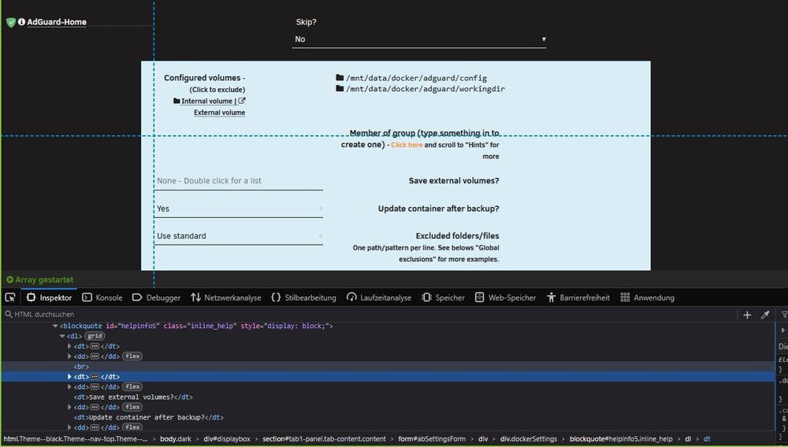The height and width of the screenshot is (447, 788).
Task: Click the external link icon beside Internal volume
Action: point(242,101)
